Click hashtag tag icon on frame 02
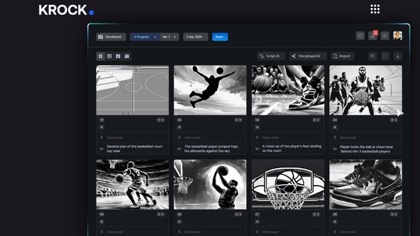Viewport: 420px width, 236px height. pyautogui.click(x=180, y=127)
